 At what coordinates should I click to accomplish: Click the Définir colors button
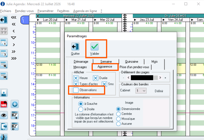[159, 91]
